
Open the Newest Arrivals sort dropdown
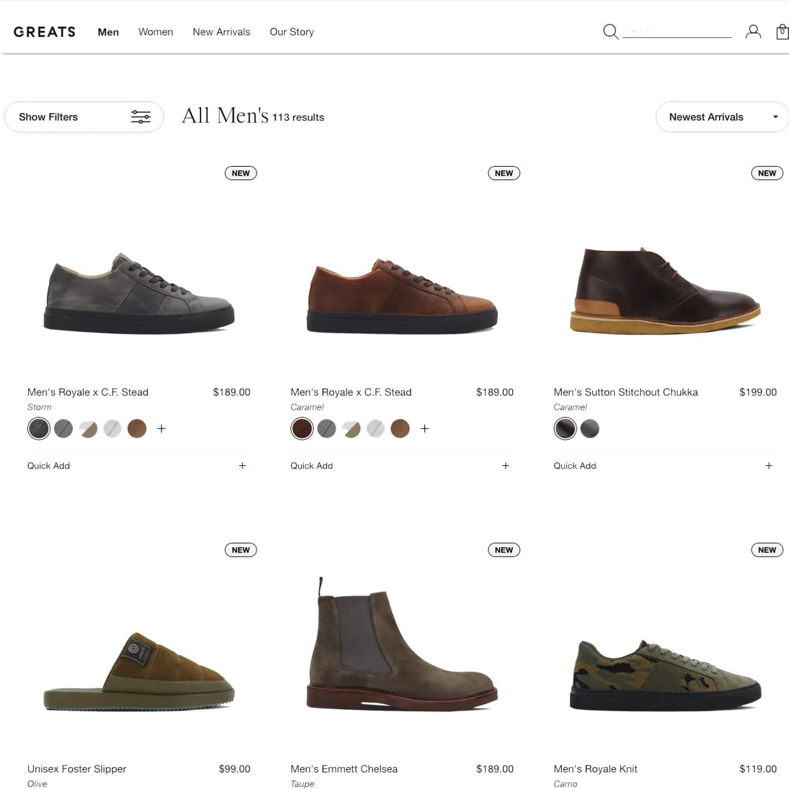[723, 117]
